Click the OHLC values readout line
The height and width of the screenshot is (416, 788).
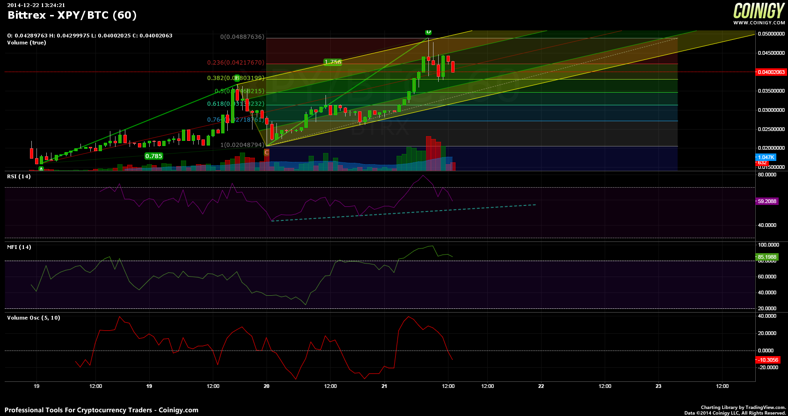[90, 36]
